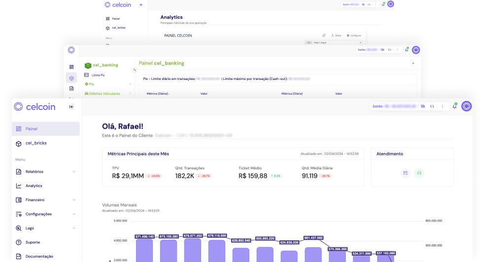Image resolution: width=484 pixels, height=262 pixels.
Task: Click the Limite Pix item in cel_banking window
Action: (95, 75)
